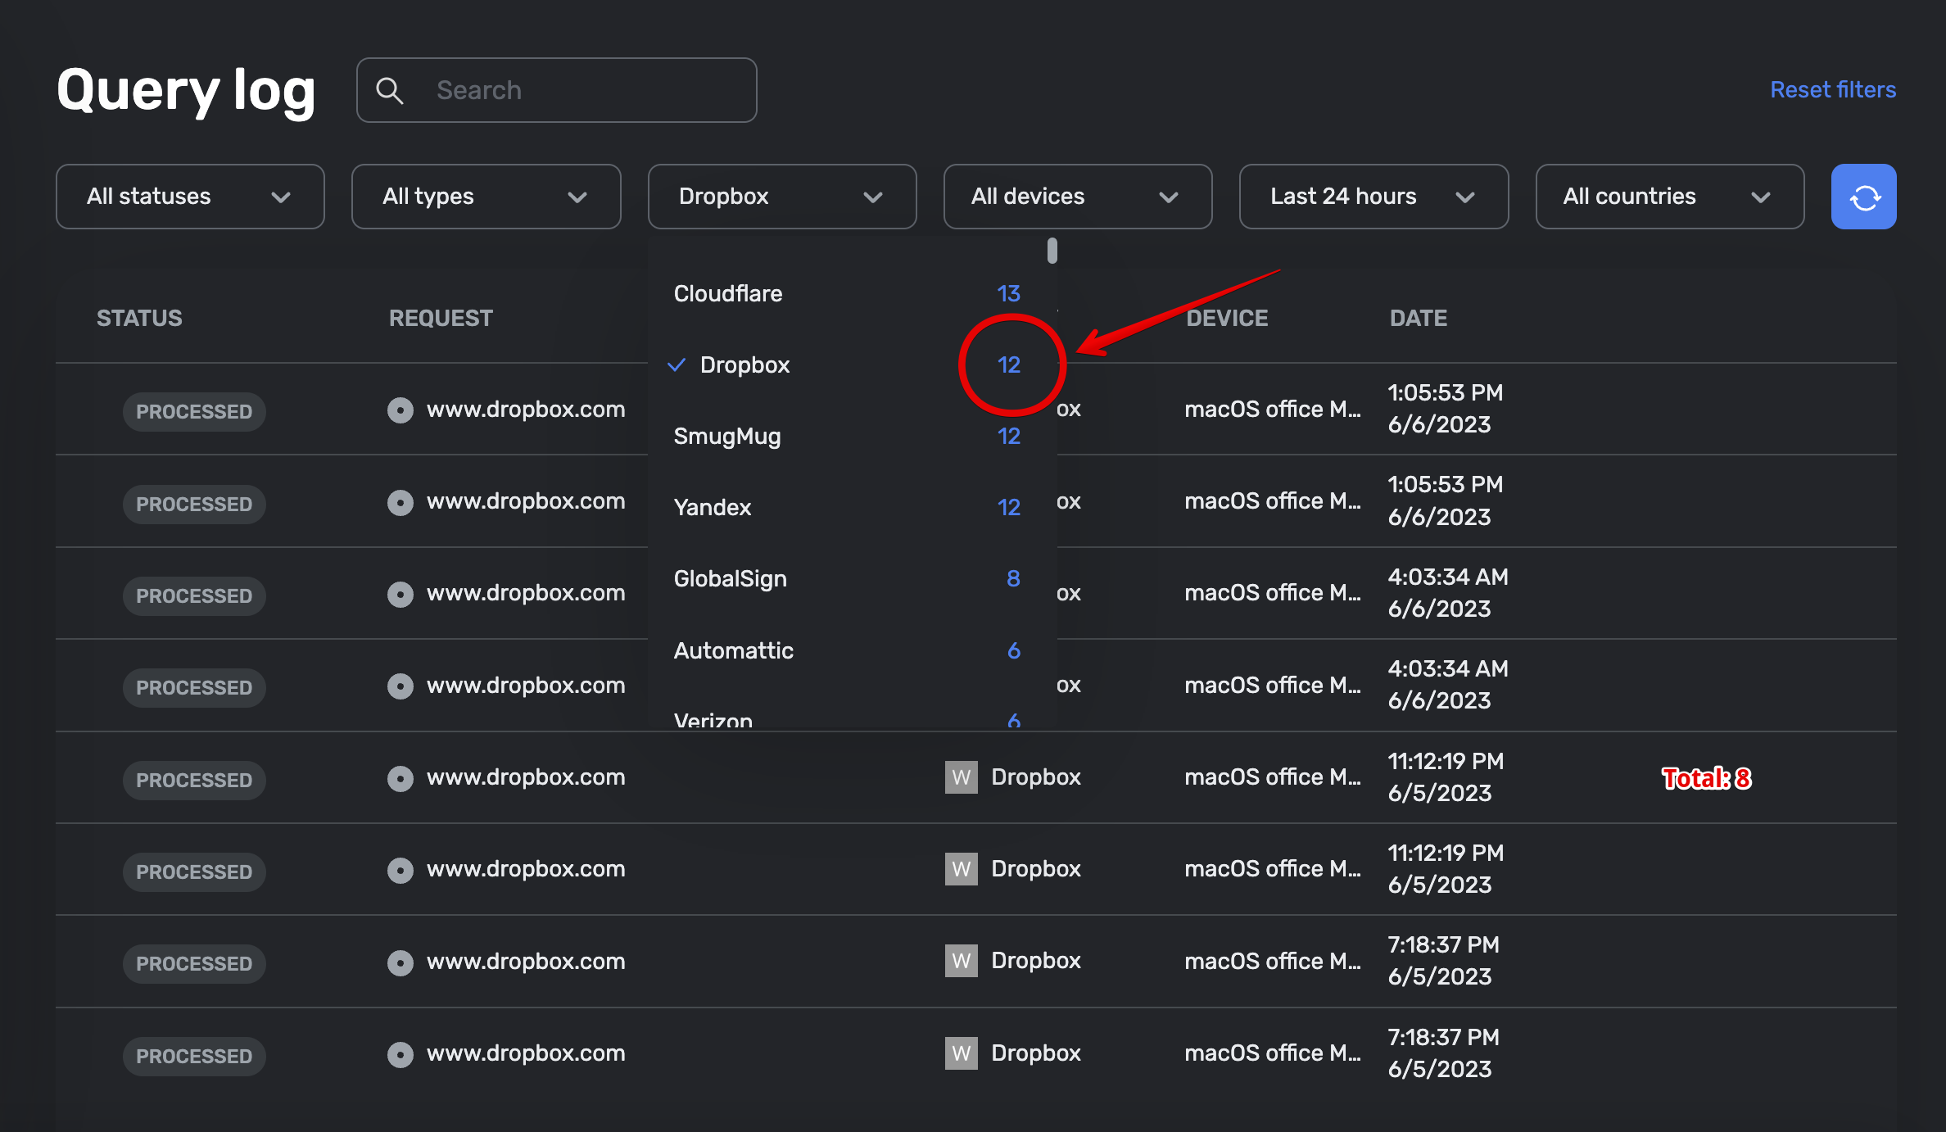Viewport: 1946px width, 1132px height.
Task: Click Dropbox W icon in second 11:12:19 PM row
Action: coord(962,869)
